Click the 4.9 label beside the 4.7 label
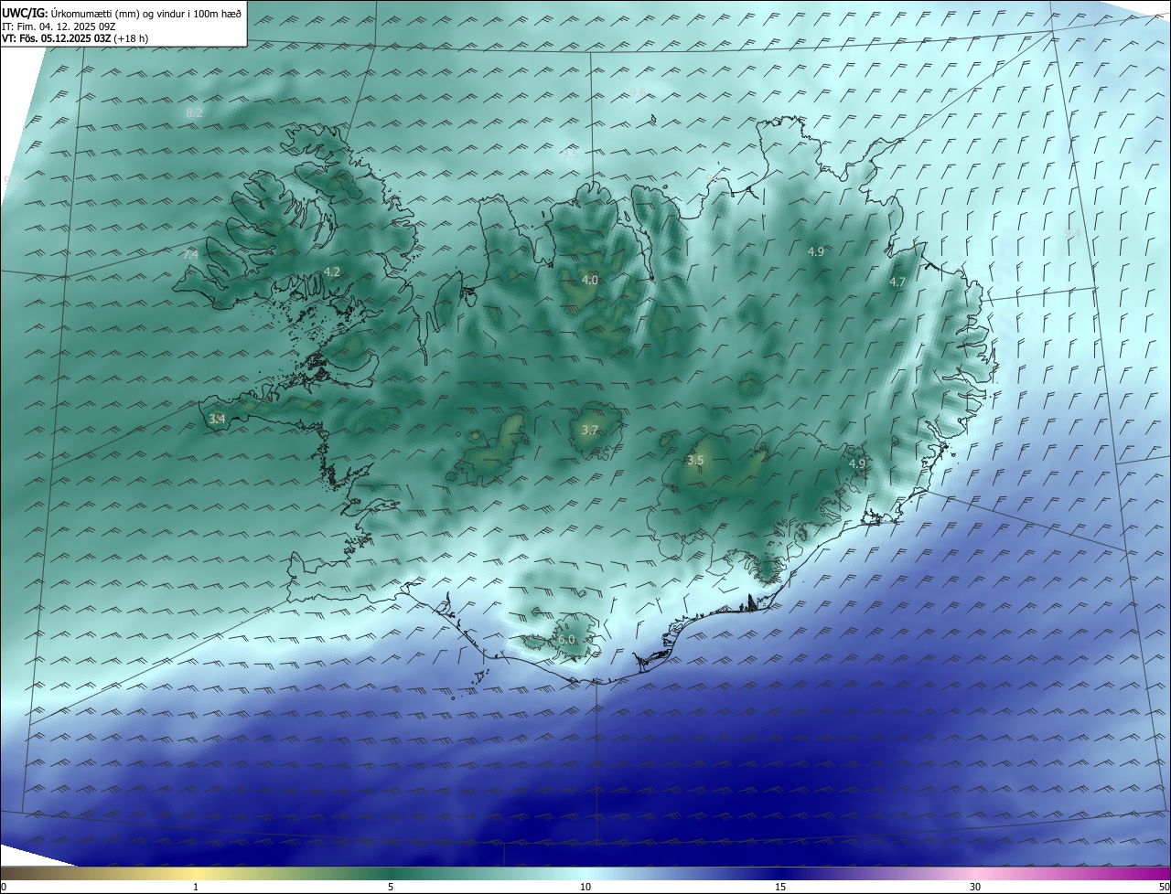 click(x=816, y=251)
